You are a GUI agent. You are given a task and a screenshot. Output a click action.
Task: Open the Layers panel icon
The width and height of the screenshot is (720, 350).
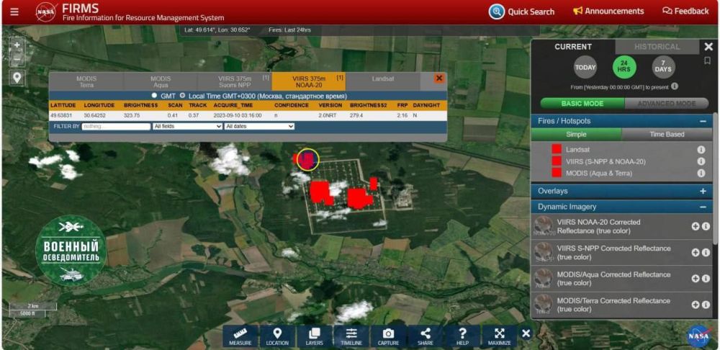(x=314, y=336)
